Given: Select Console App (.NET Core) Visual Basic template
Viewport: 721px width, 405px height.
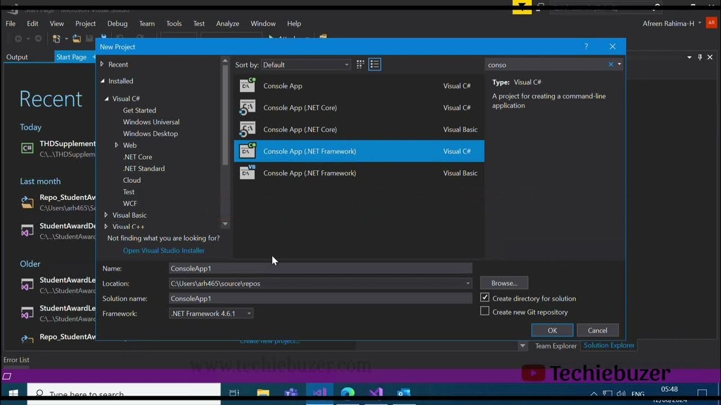Looking at the screenshot, I should (x=359, y=129).
